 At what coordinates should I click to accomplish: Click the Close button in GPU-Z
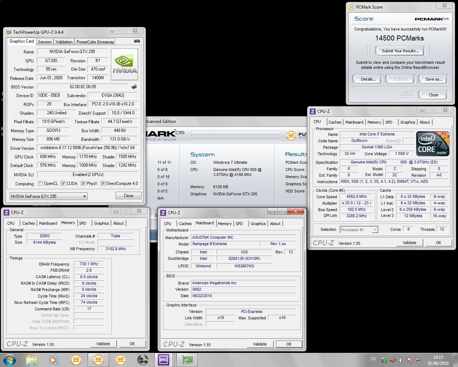[128, 196]
